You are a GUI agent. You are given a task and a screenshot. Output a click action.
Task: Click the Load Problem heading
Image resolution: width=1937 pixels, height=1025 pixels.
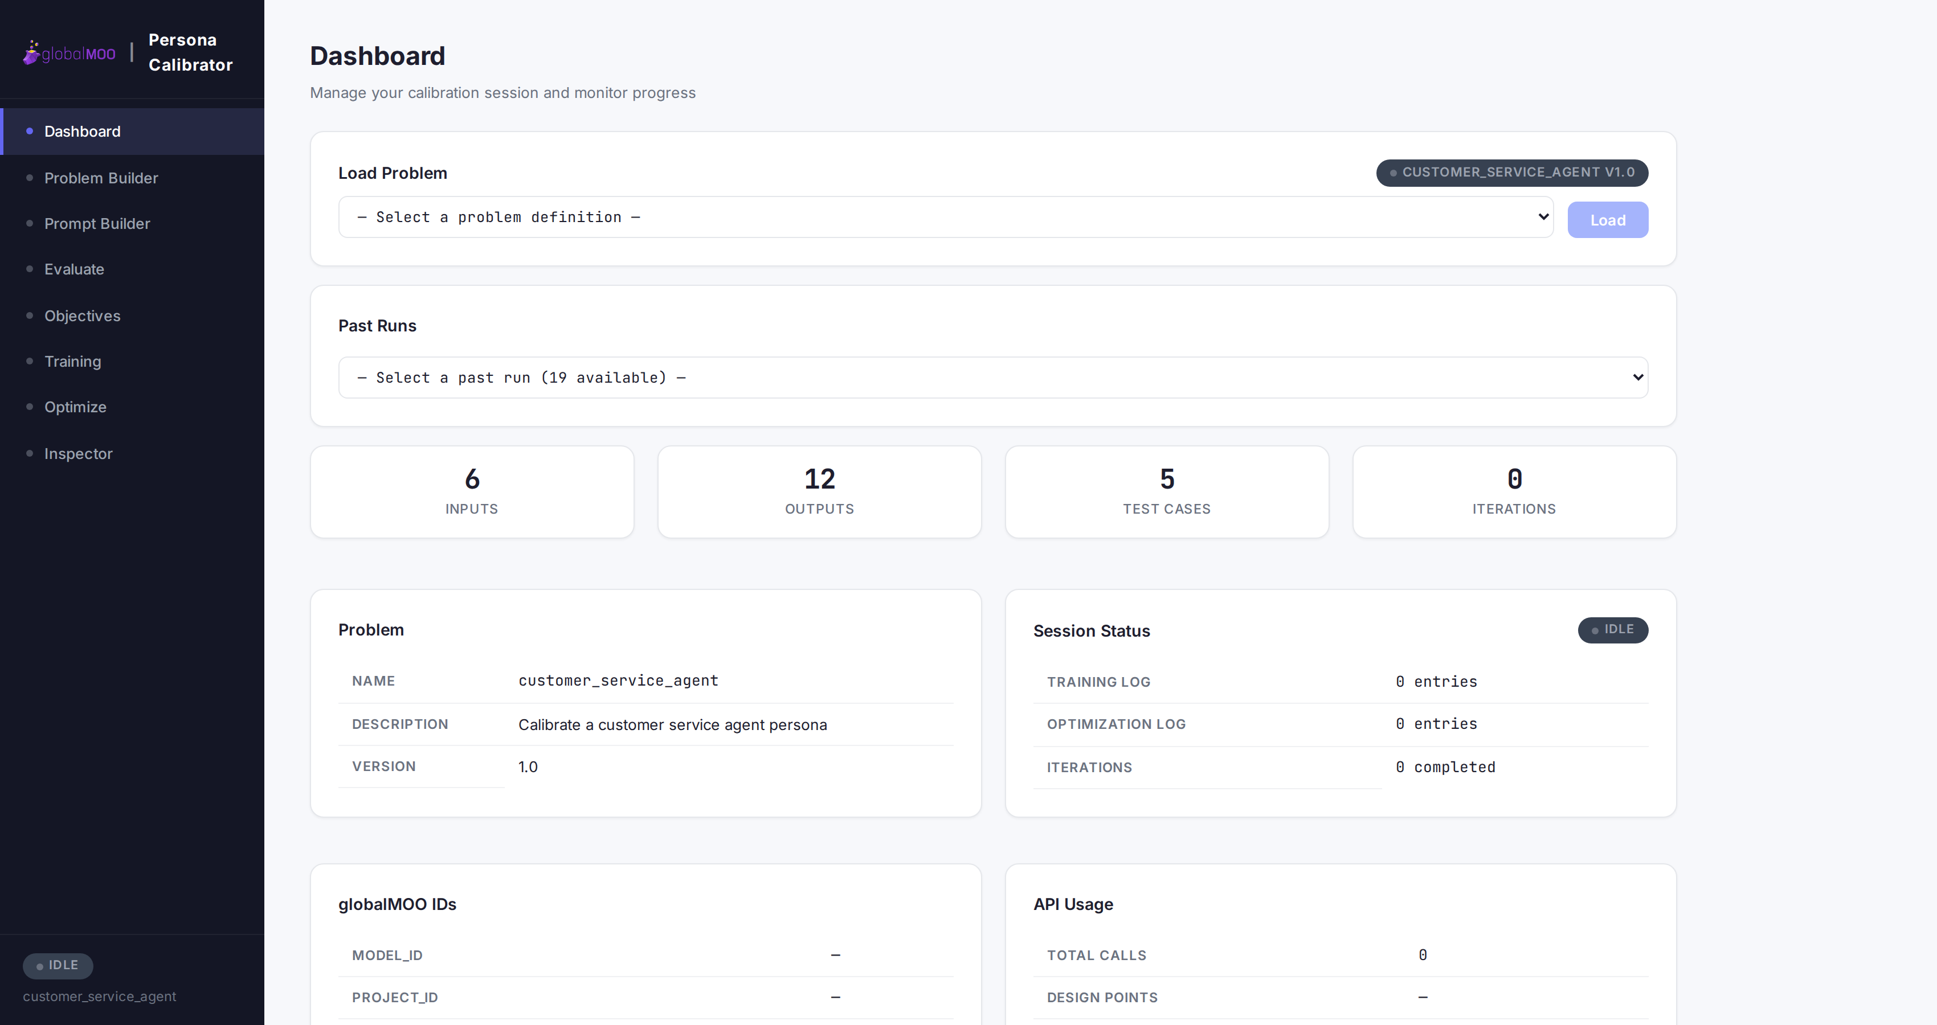click(x=393, y=174)
